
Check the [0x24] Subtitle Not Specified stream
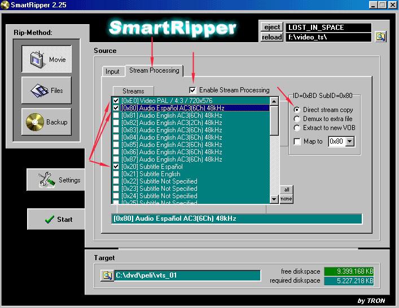tap(116, 196)
